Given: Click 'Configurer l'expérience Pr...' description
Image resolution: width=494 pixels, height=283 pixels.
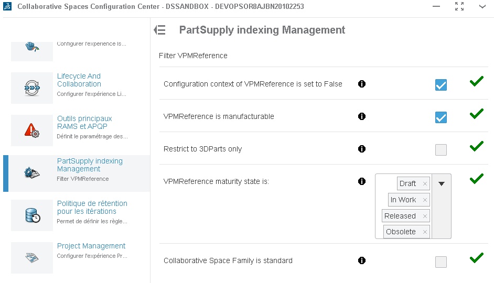Looking at the screenshot, I should tap(92, 256).
